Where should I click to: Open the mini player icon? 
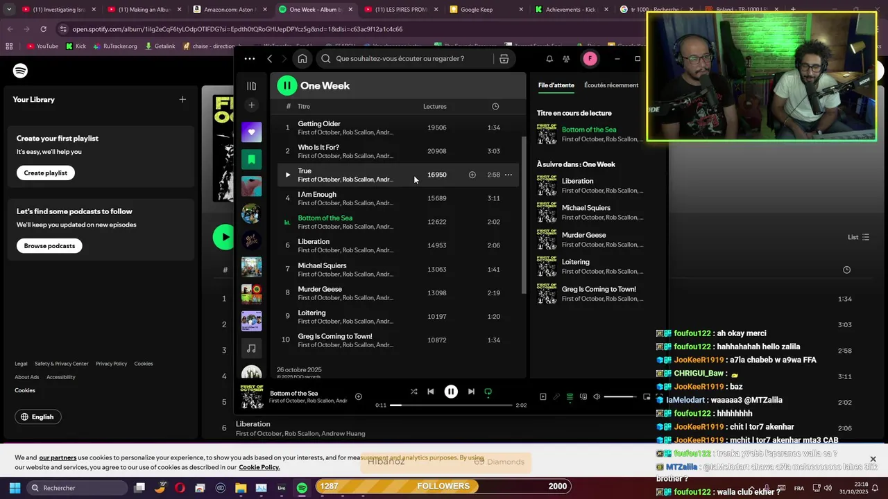pyautogui.click(x=647, y=397)
